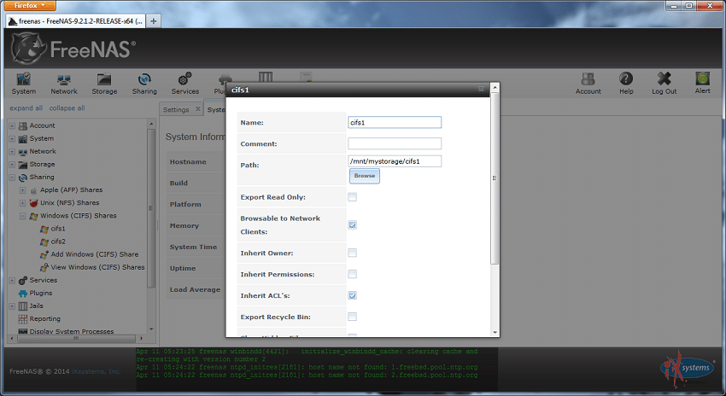Expand the System tree node
The width and height of the screenshot is (726, 396).
pos(12,138)
